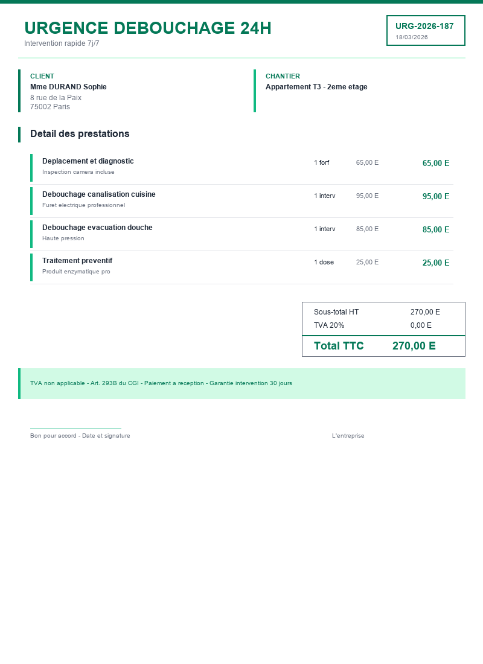
Task: Click the Sous-total HT amount 270,00 E
Action: (x=425, y=312)
